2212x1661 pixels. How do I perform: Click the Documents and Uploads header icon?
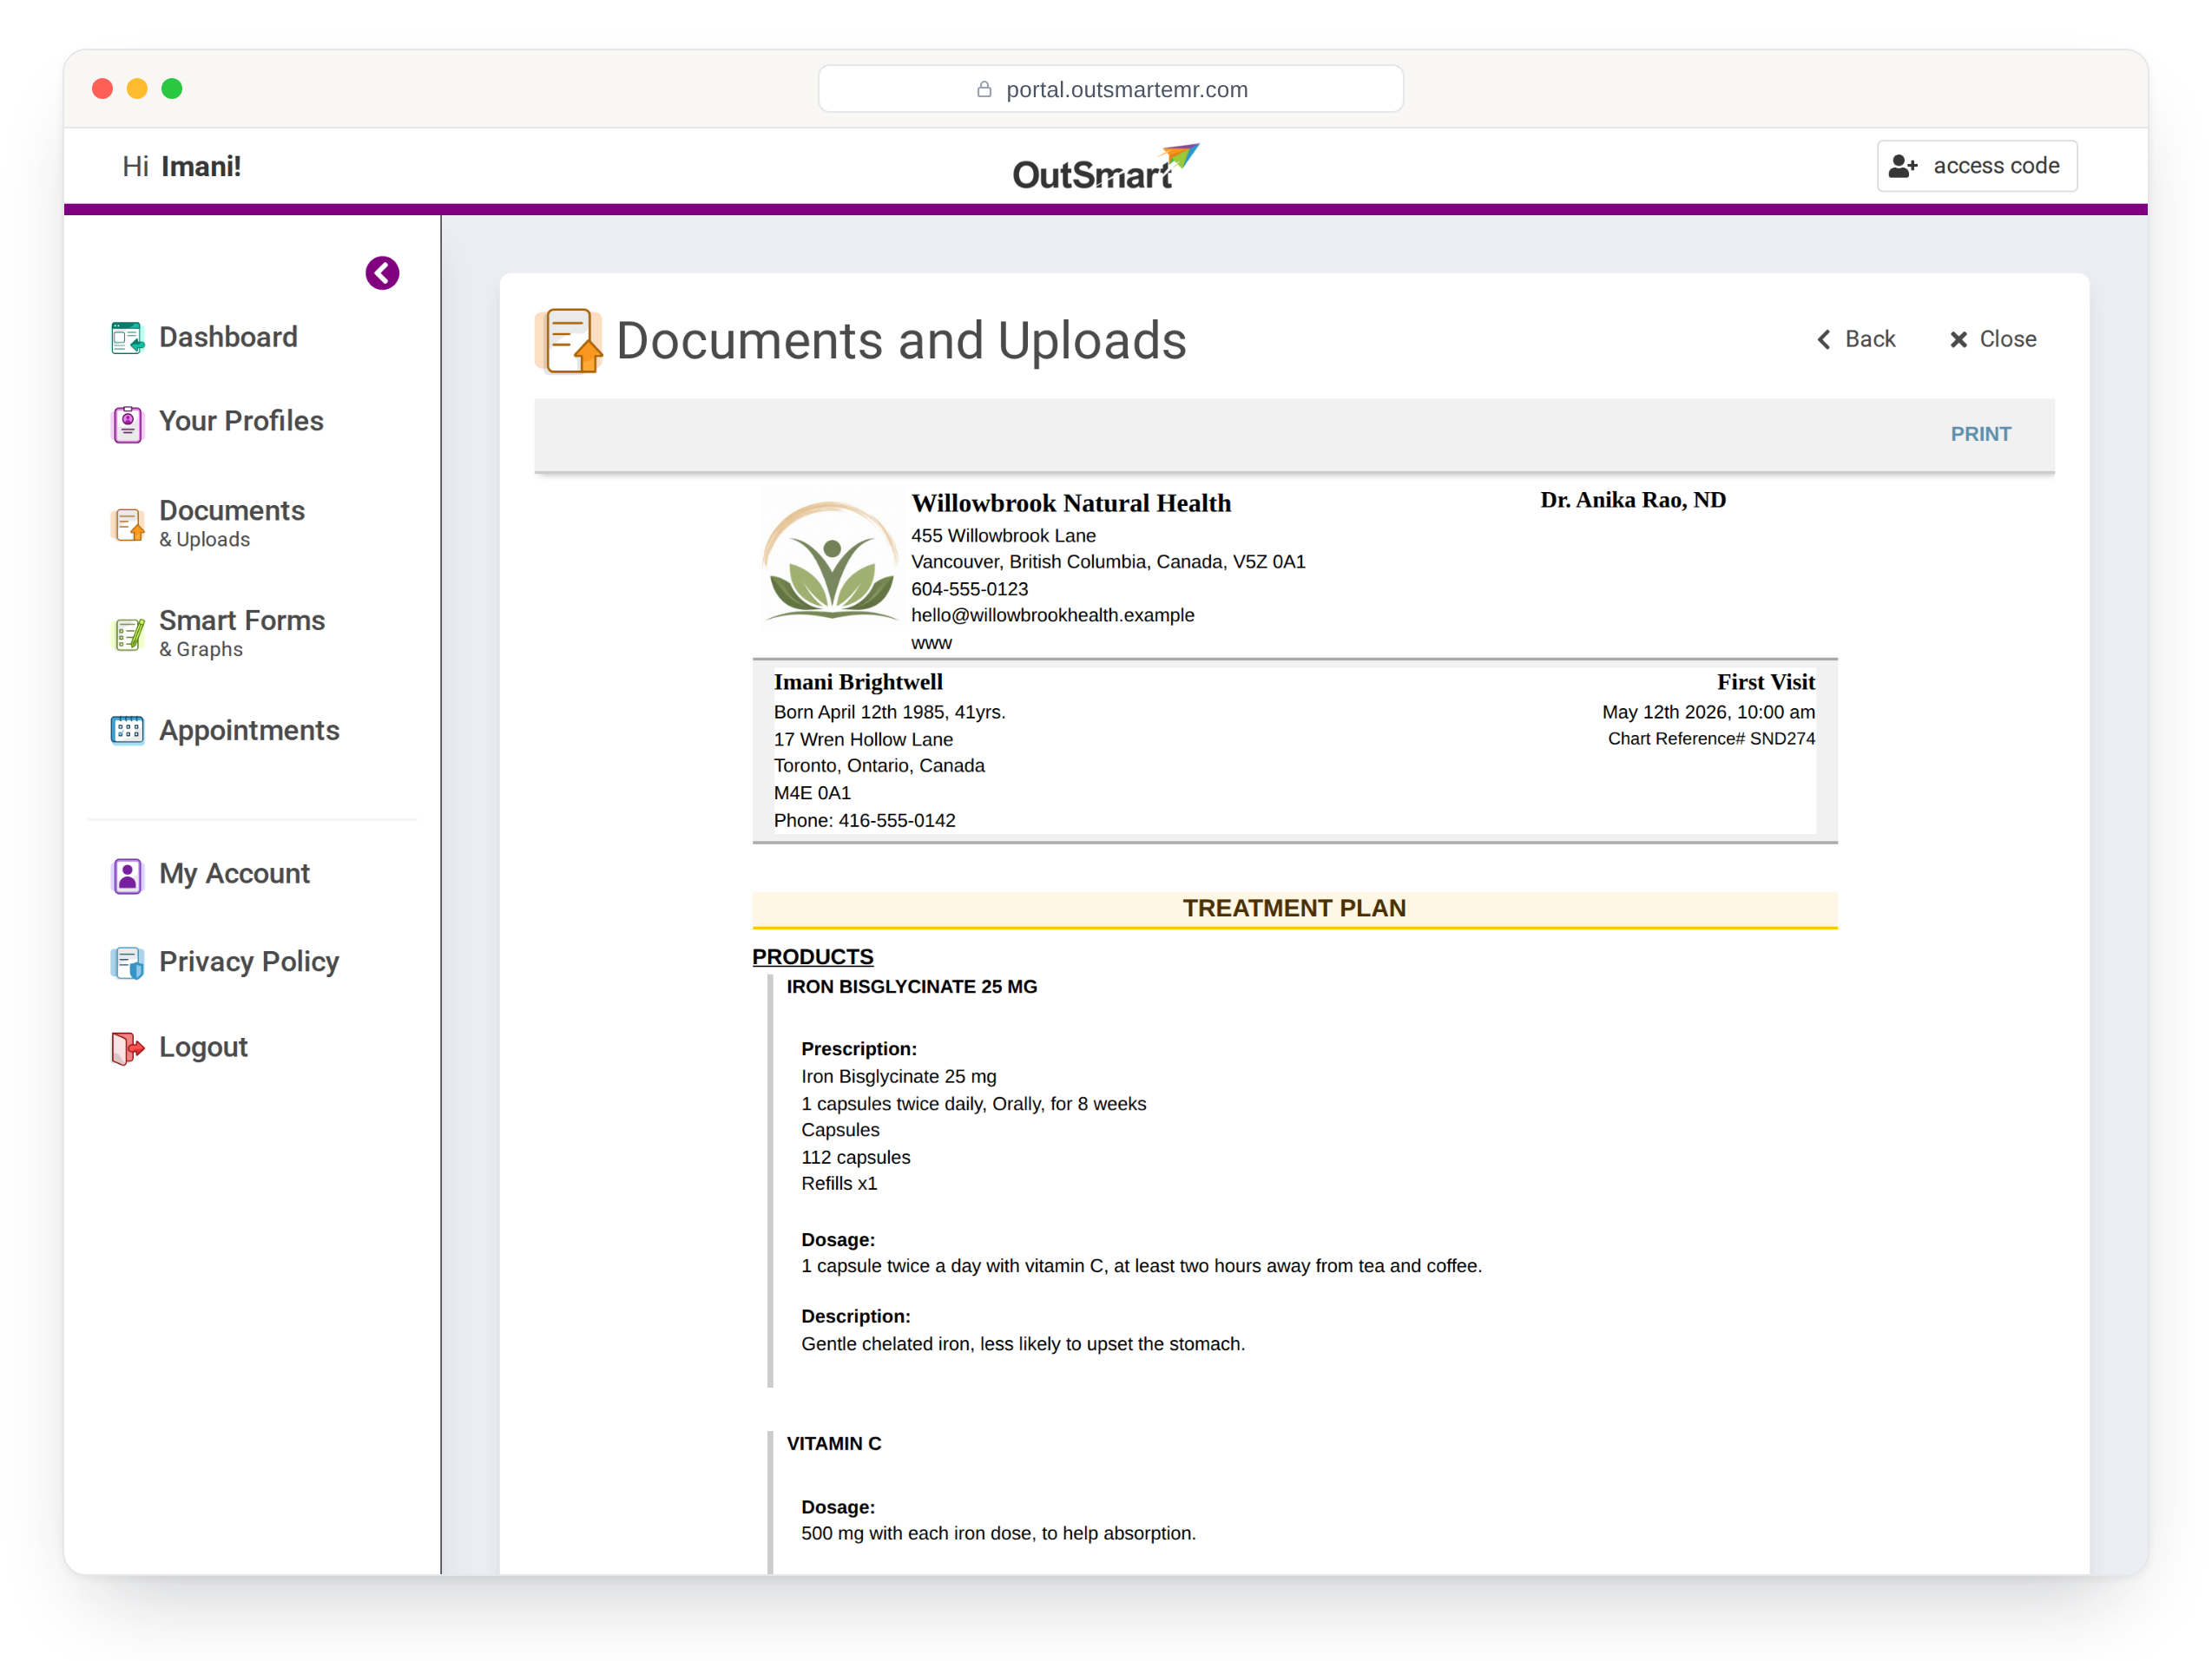point(569,341)
